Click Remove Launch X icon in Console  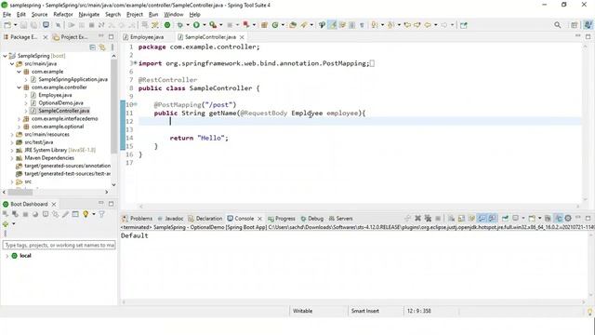pos(417,219)
